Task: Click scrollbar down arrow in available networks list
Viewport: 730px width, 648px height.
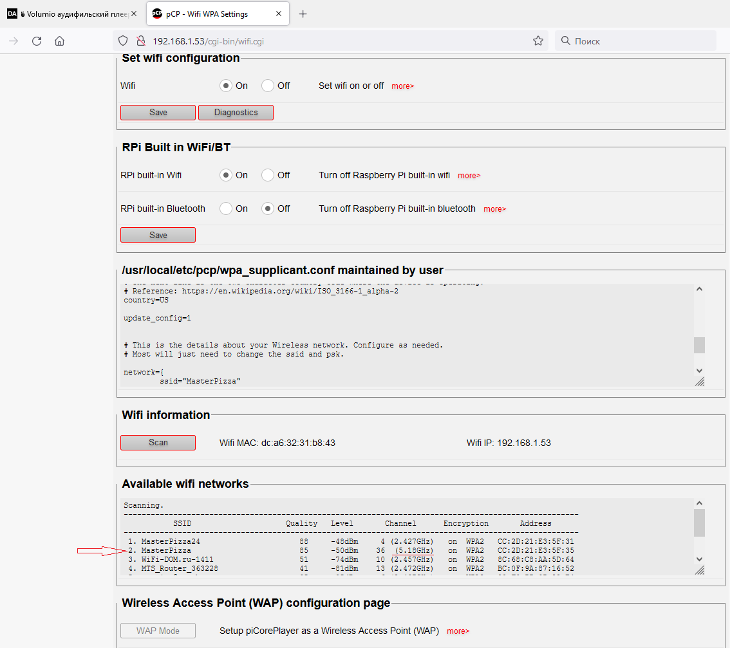Action: (x=699, y=559)
